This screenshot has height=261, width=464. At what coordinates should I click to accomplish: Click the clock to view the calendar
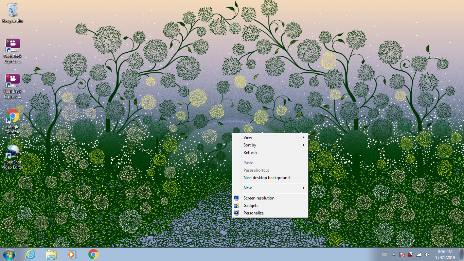coord(445,254)
